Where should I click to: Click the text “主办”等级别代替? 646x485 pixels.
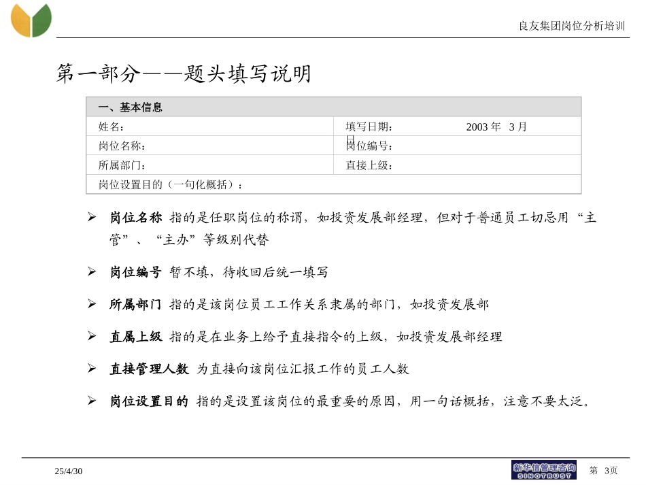(x=213, y=239)
